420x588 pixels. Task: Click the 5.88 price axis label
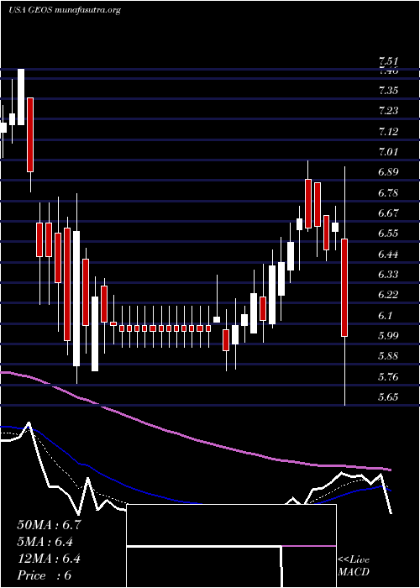[388, 356]
